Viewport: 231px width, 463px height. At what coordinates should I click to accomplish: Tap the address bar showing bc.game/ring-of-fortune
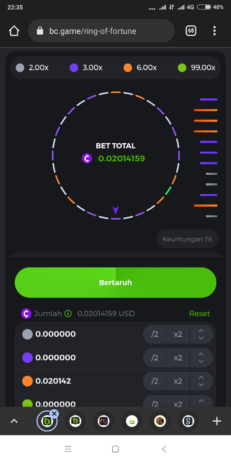(x=101, y=31)
